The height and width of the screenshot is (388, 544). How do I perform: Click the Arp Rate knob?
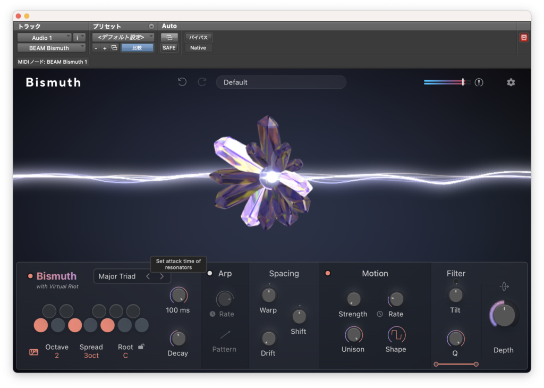tap(225, 299)
